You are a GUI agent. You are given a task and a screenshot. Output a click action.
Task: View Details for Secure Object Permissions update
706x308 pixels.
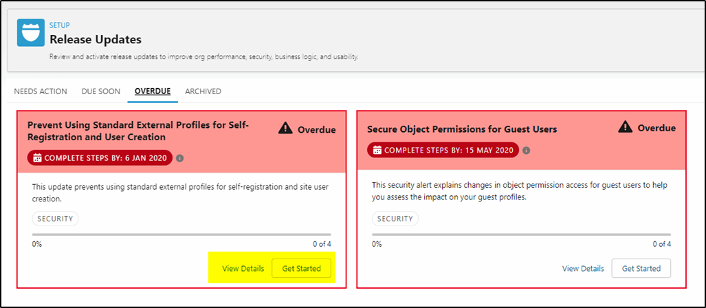pyautogui.click(x=583, y=269)
